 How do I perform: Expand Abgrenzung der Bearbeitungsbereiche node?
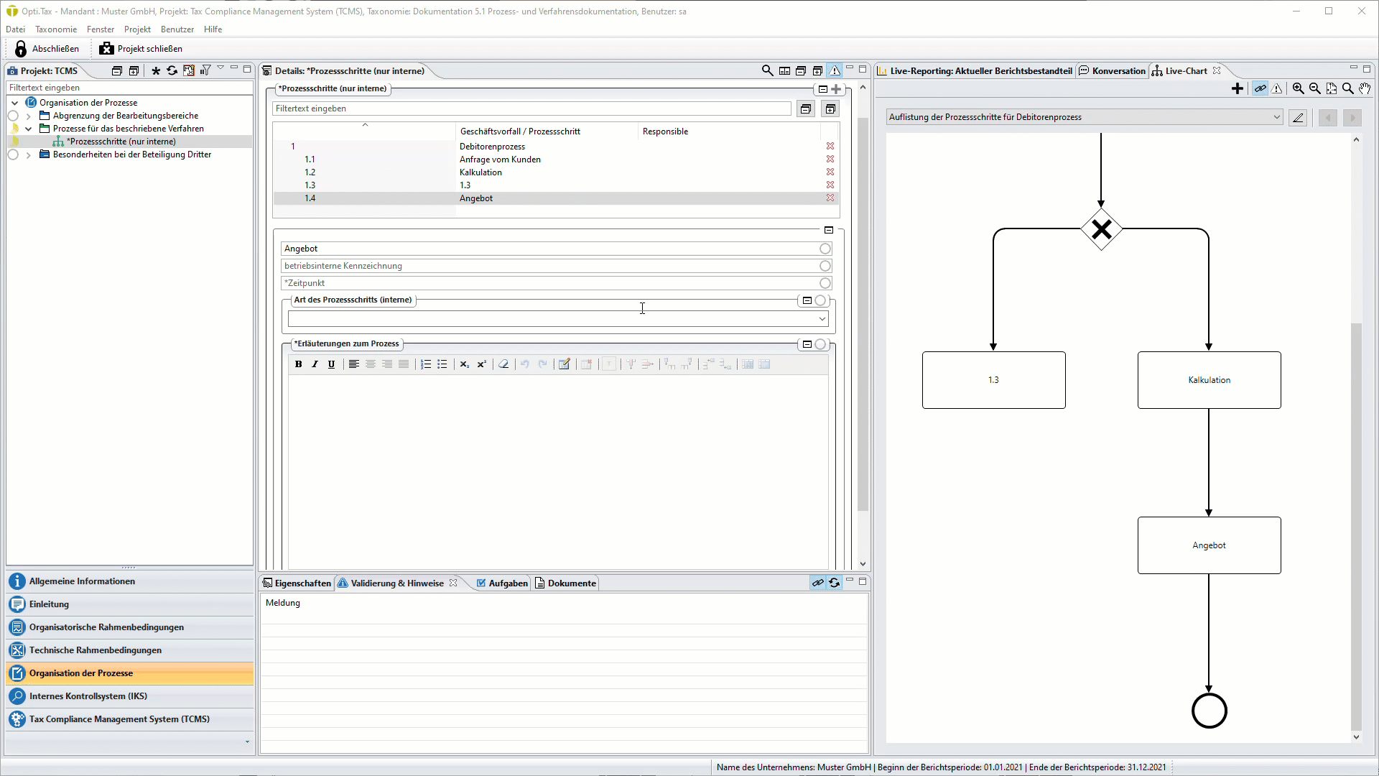click(29, 116)
